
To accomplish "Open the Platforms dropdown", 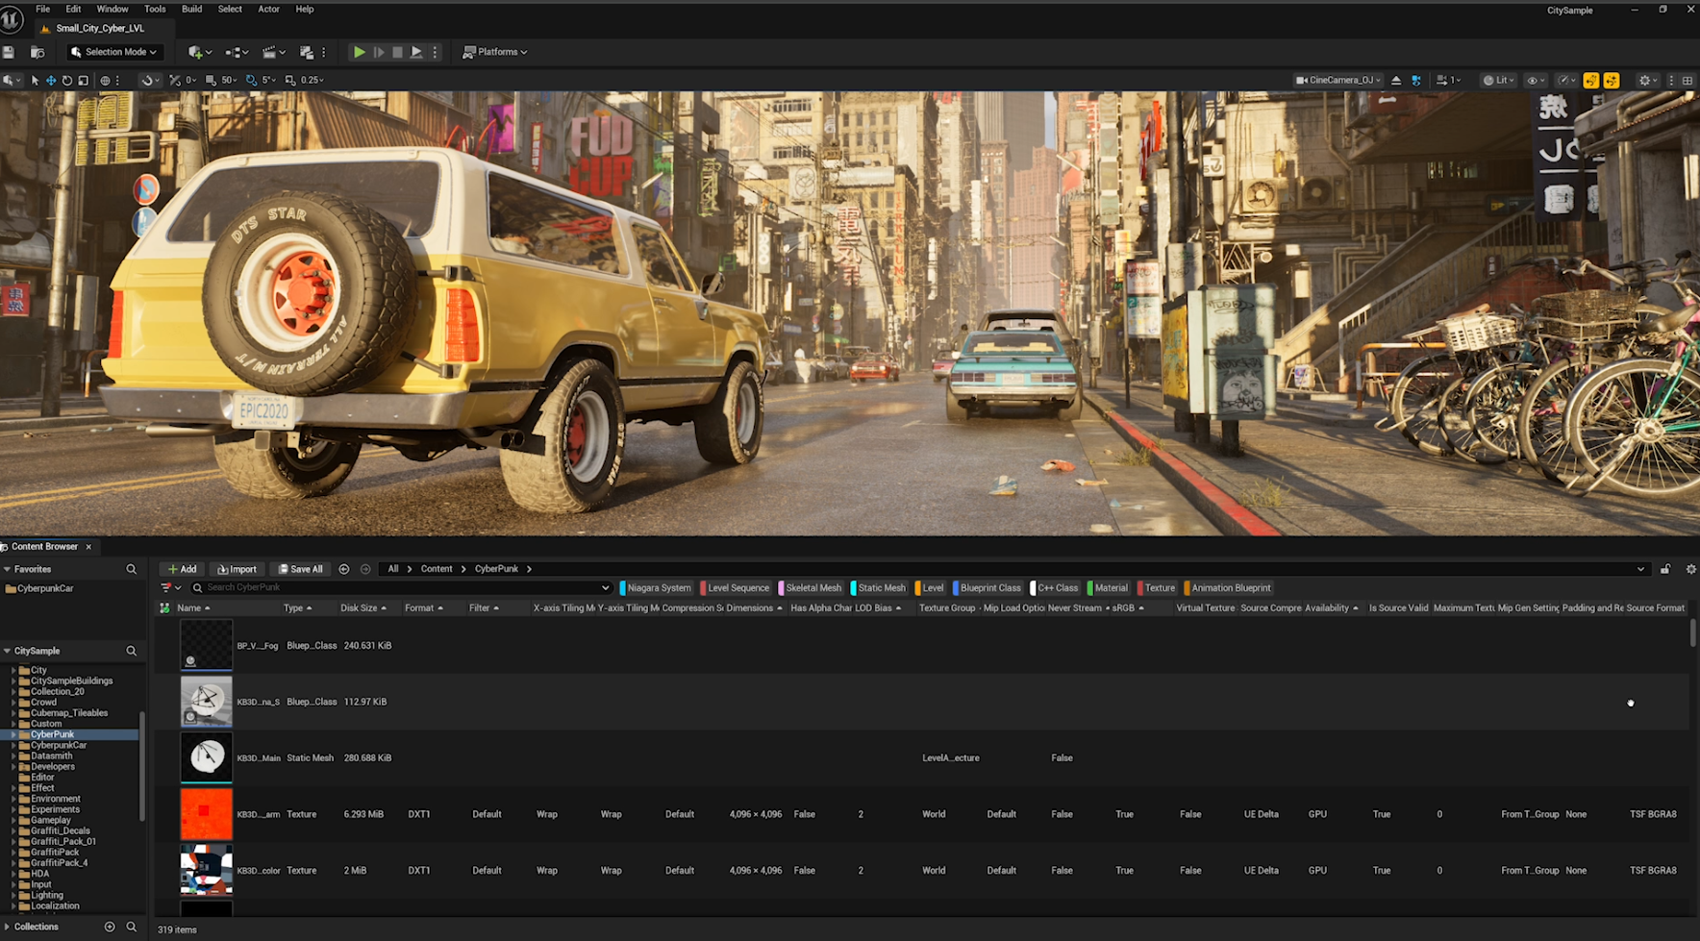I will coord(494,51).
